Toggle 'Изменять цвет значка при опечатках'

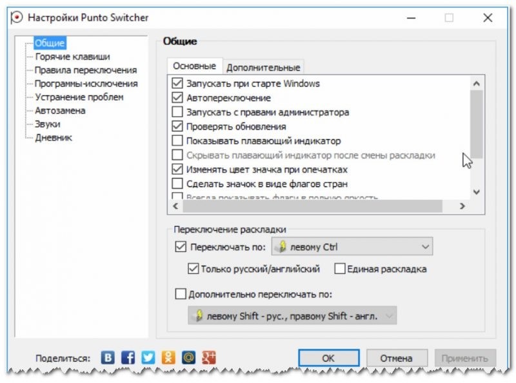[177, 169]
